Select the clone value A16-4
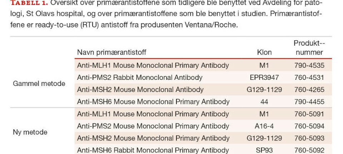343x154 pixels. [264, 127]
